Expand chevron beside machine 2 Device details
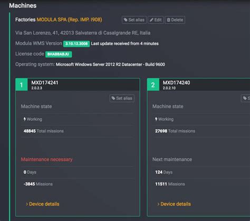Image resolution: width=250 pixels, height=221 pixels. (158, 204)
